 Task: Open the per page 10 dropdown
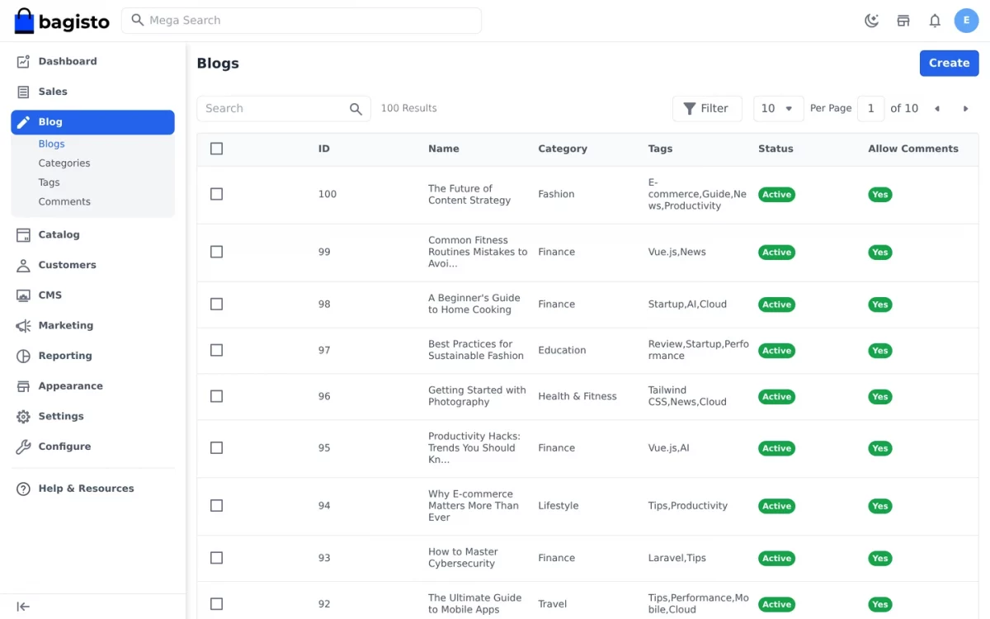pos(778,109)
